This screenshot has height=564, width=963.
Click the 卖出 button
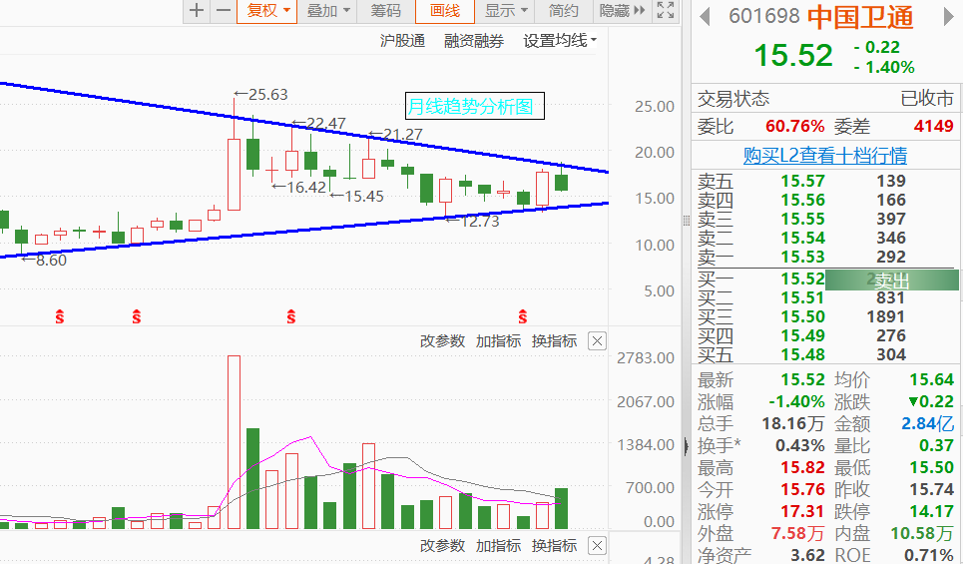[891, 281]
